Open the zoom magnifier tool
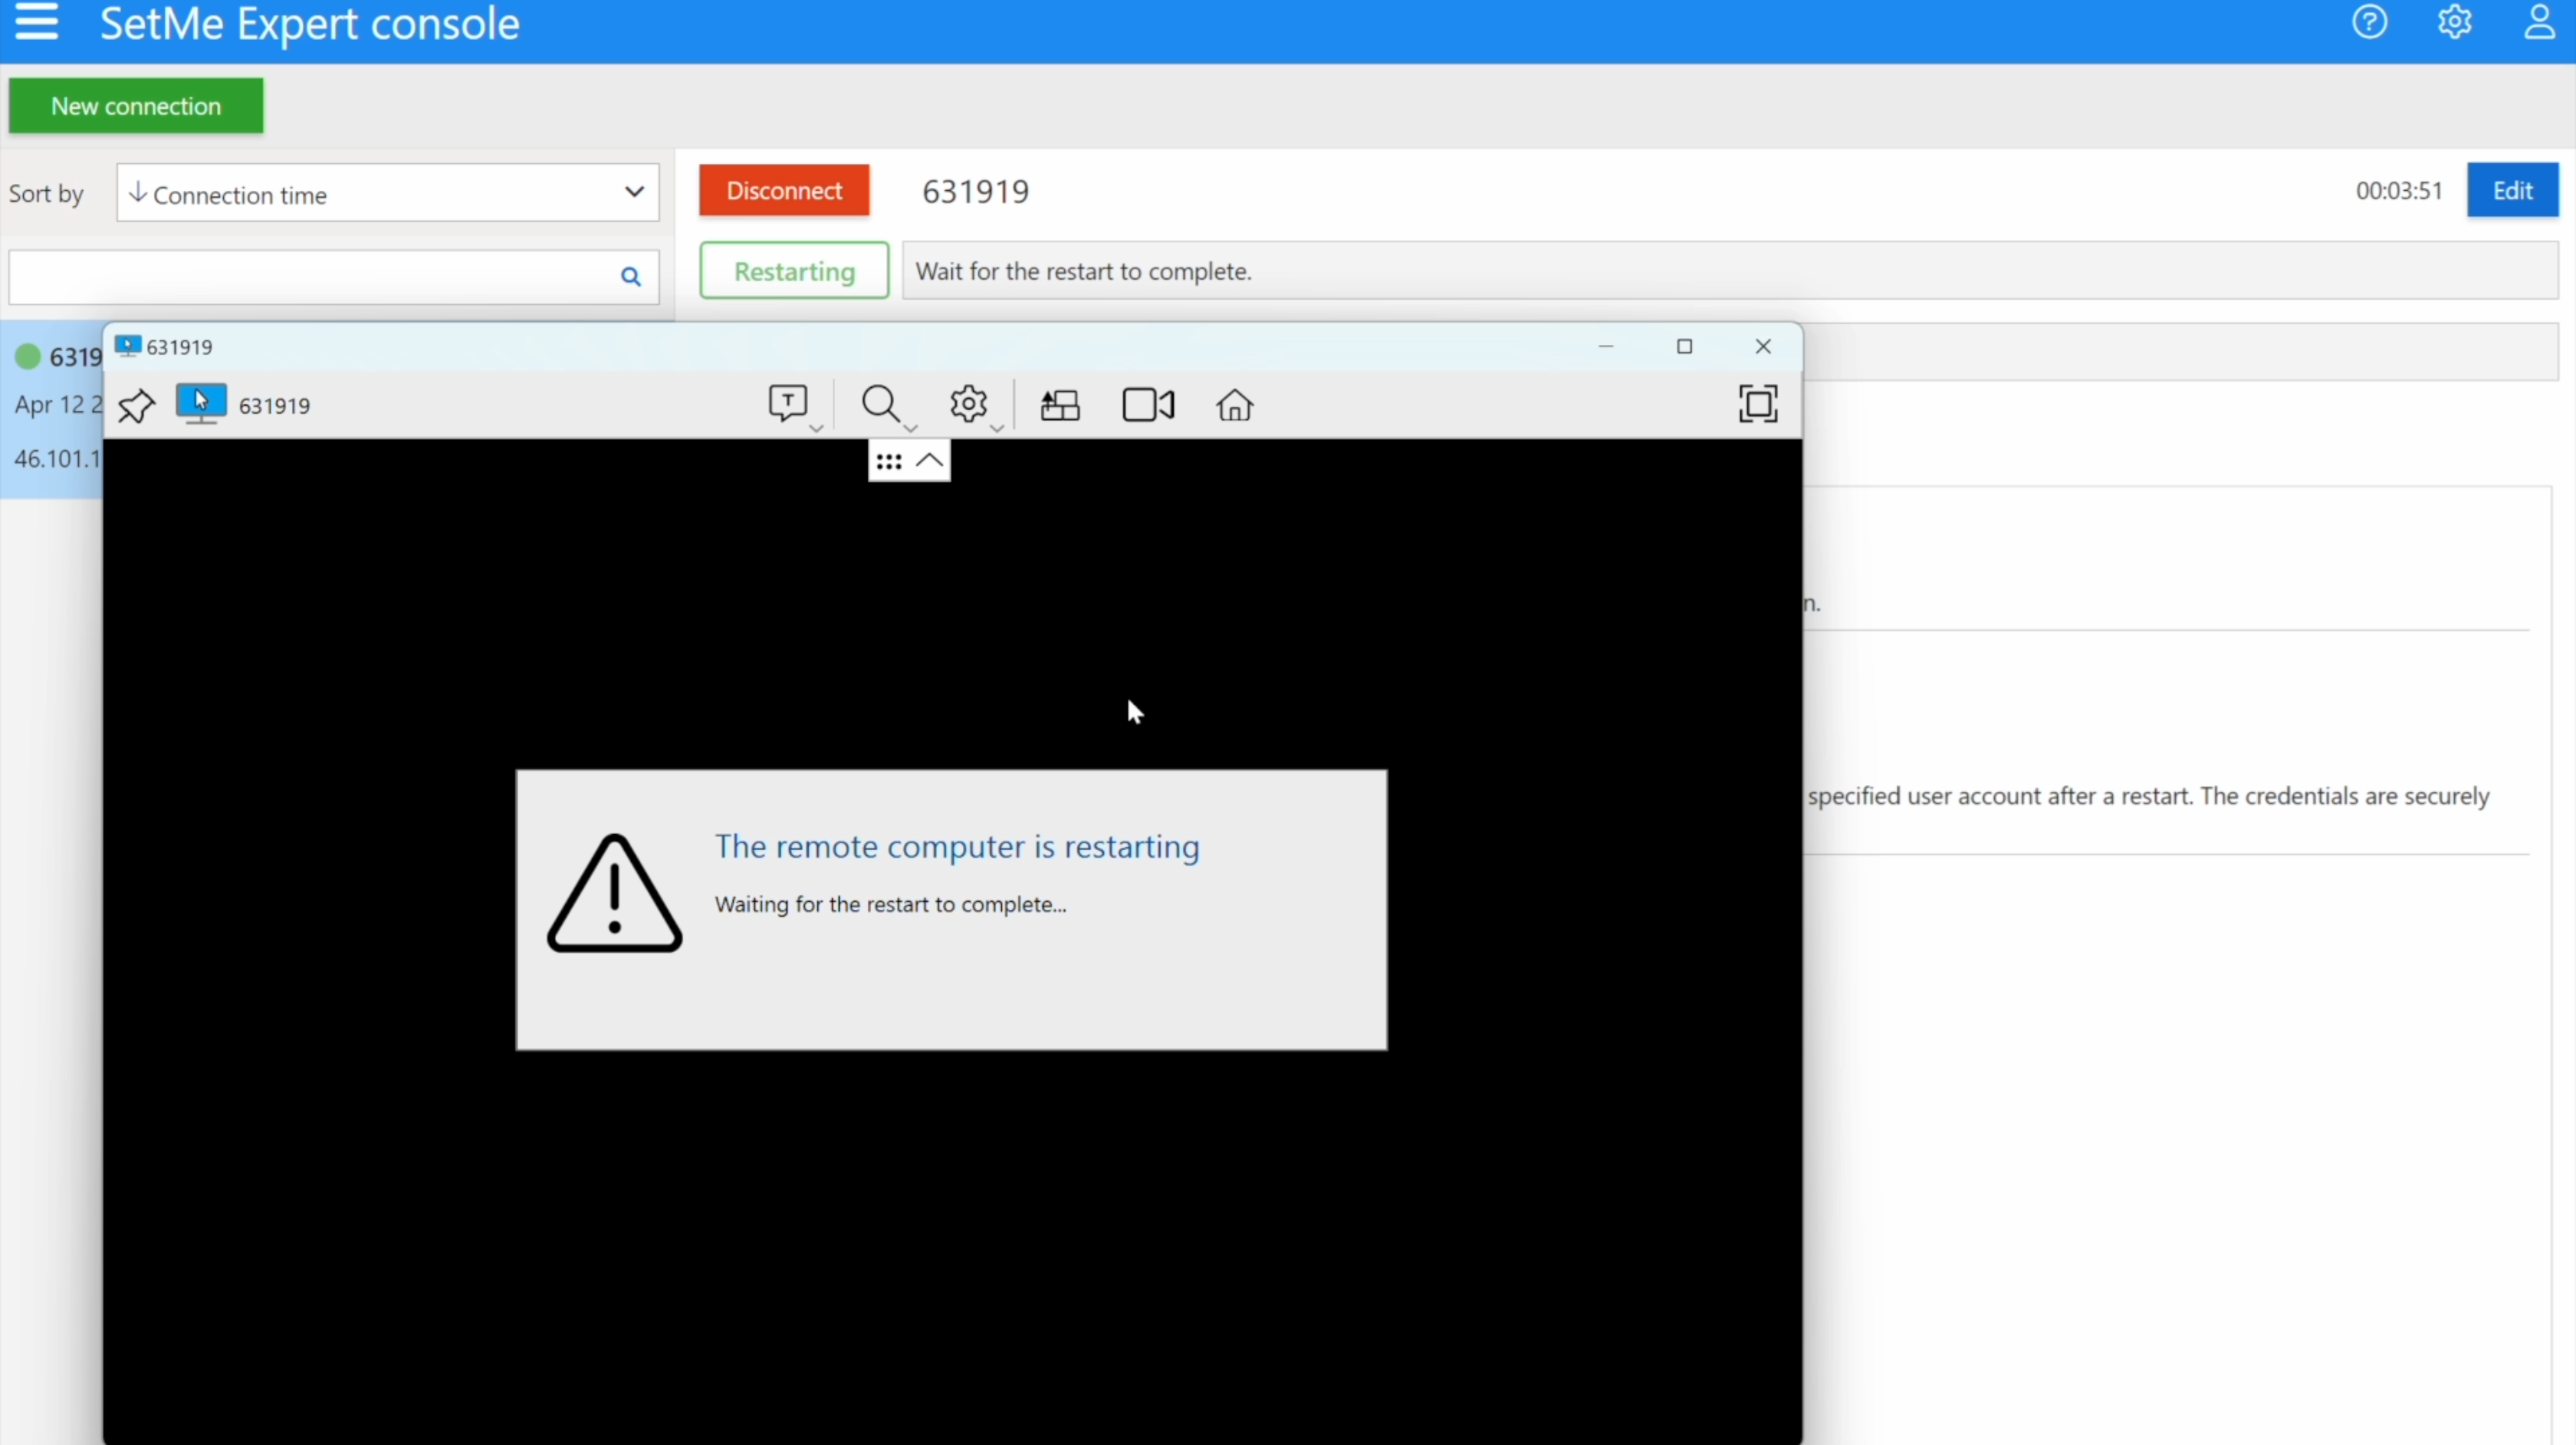The height and width of the screenshot is (1445, 2576). [x=881, y=404]
